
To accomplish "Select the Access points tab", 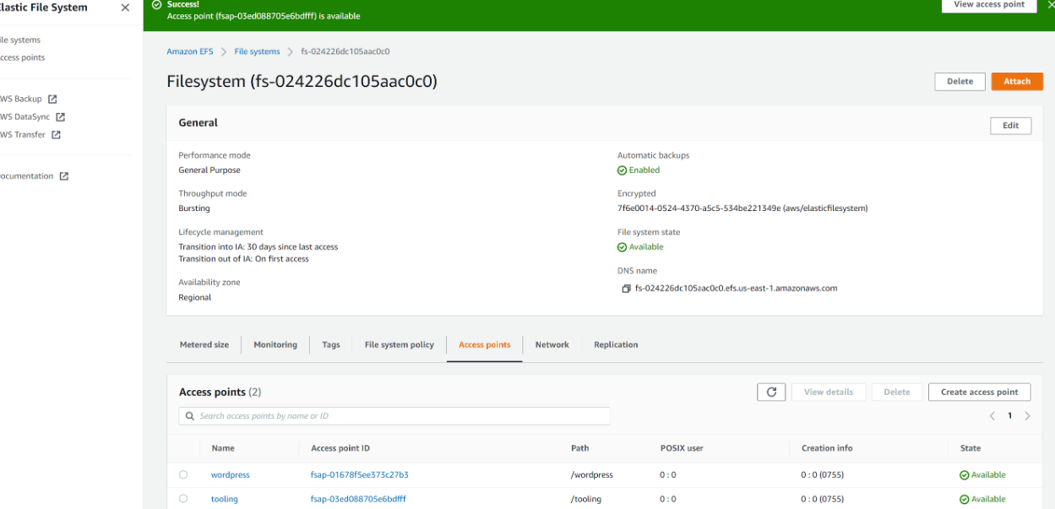I will coord(485,344).
